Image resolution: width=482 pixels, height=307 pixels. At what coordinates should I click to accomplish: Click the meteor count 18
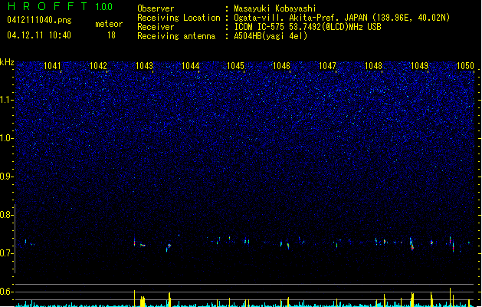tap(111, 35)
